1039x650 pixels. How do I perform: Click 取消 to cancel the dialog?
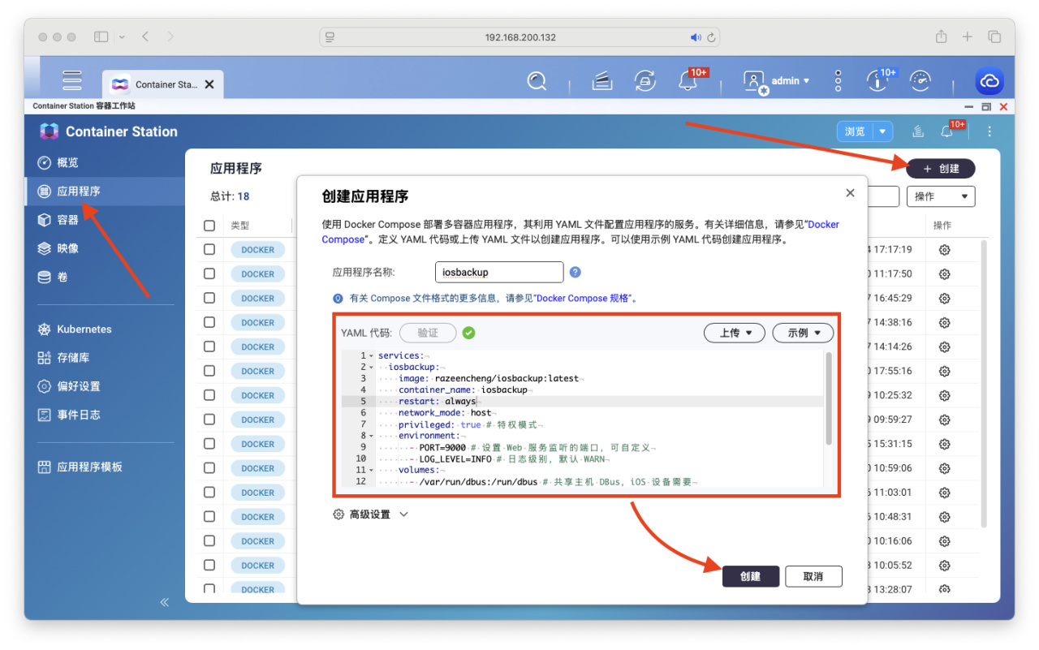coord(813,576)
